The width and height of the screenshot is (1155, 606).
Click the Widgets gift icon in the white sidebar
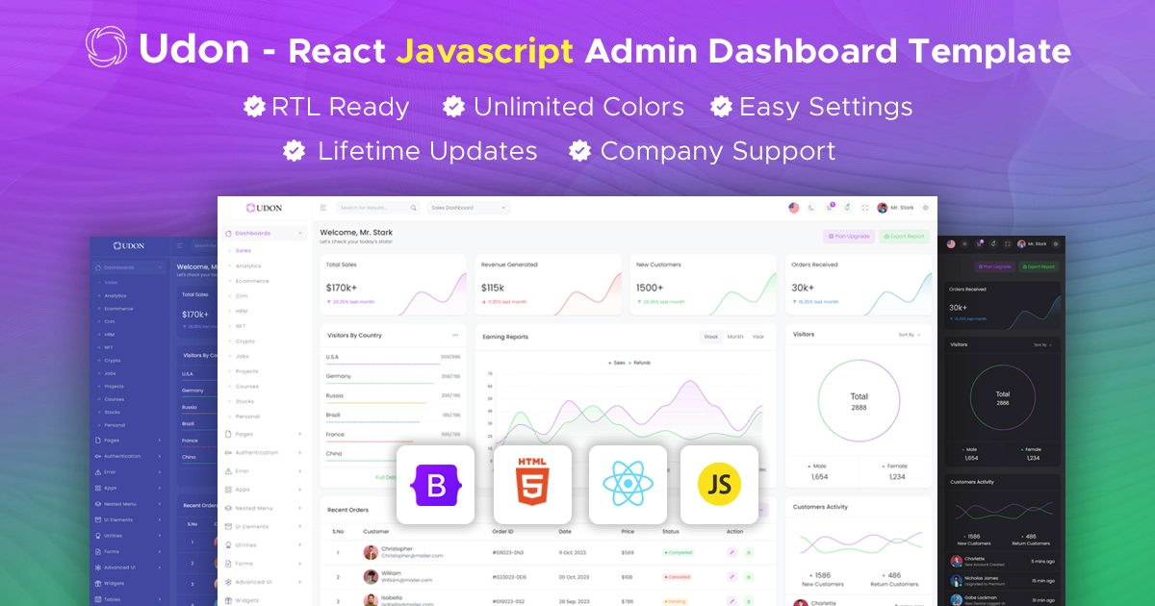pos(228,600)
